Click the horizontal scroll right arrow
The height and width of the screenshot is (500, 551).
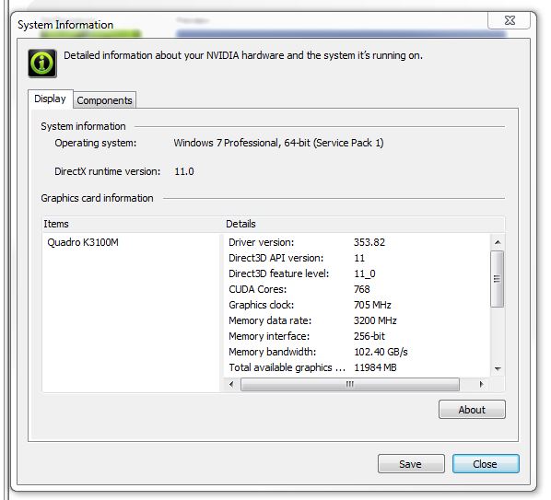(481, 384)
